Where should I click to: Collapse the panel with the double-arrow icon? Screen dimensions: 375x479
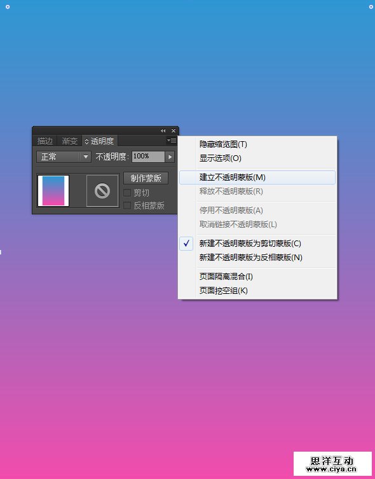click(163, 131)
